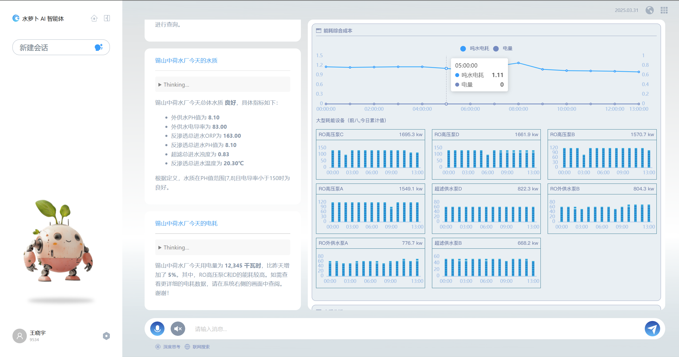Viewport: 679px width, 357px height.
Task: Collapse the sidebar with the panel icon
Action: 107,18
